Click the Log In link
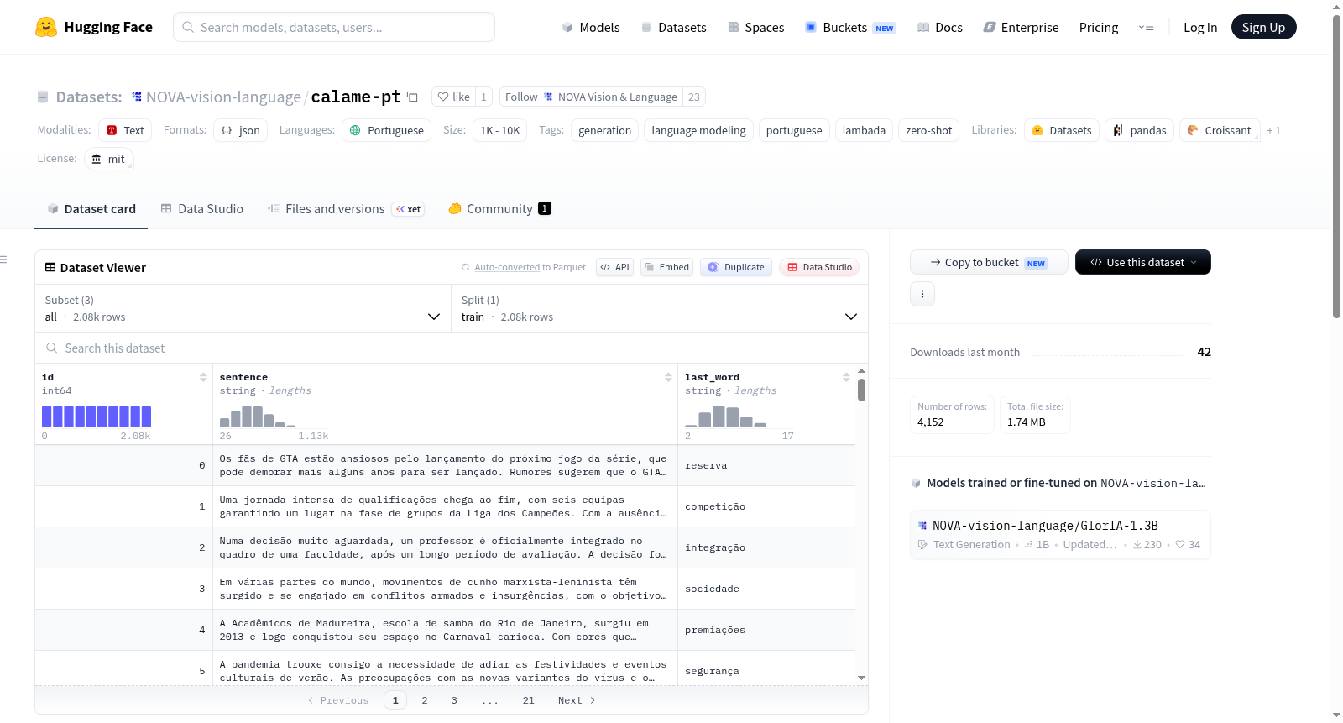This screenshot has height=723, width=1343. [1200, 27]
